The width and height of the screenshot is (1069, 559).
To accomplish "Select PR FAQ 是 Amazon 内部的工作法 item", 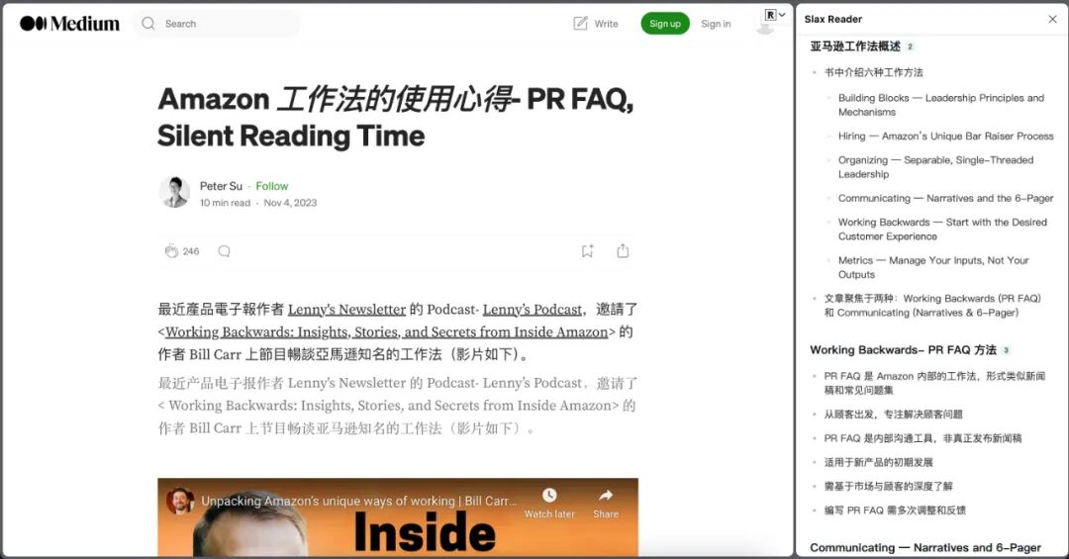I will point(934,383).
